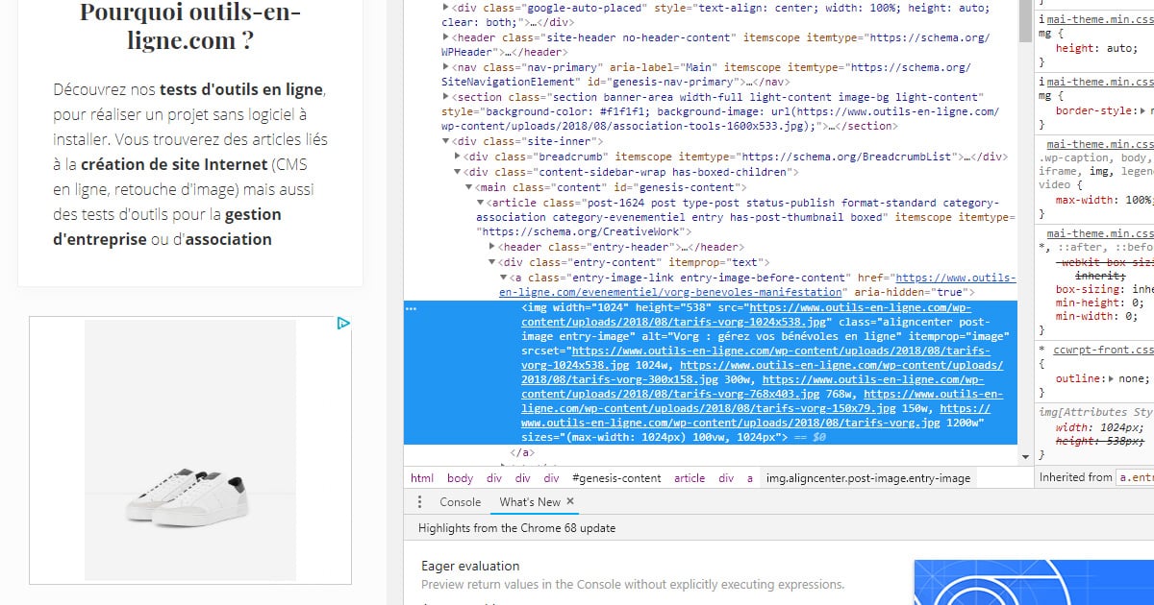Open the vorg-benevoles-manifestation href link
The width and height of the screenshot is (1154, 605).
coord(757,284)
